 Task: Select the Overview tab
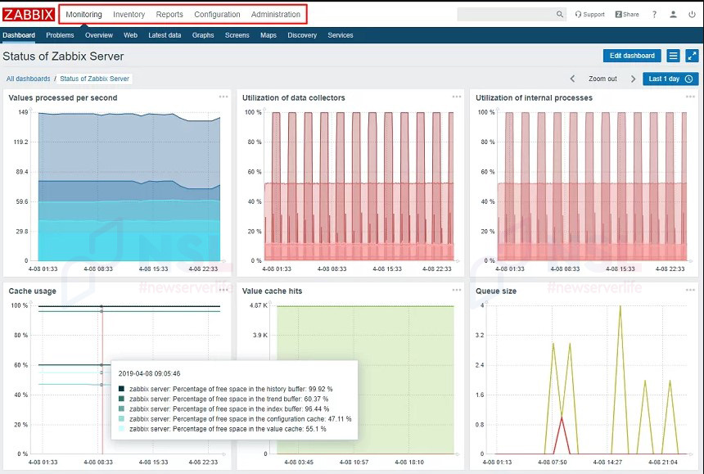[x=99, y=35]
